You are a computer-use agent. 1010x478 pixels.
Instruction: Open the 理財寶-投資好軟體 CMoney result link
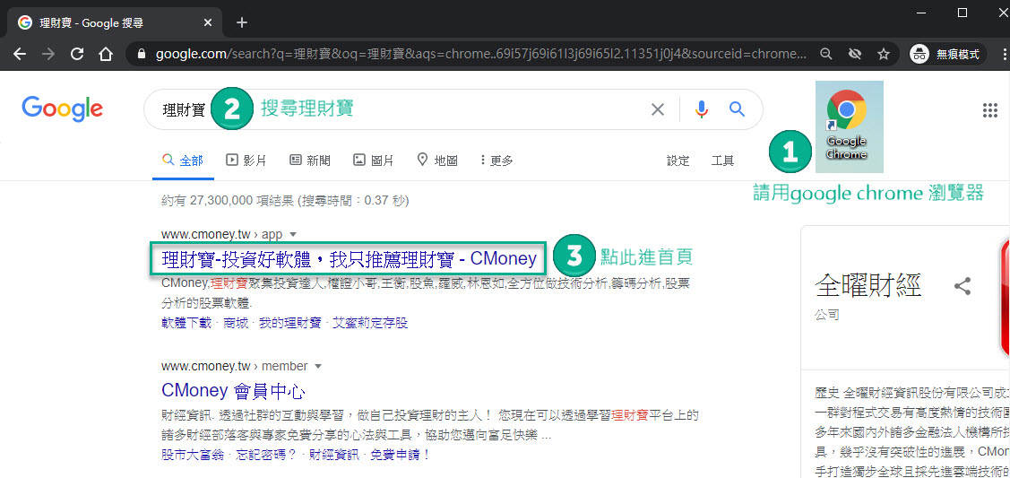(349, 259)
